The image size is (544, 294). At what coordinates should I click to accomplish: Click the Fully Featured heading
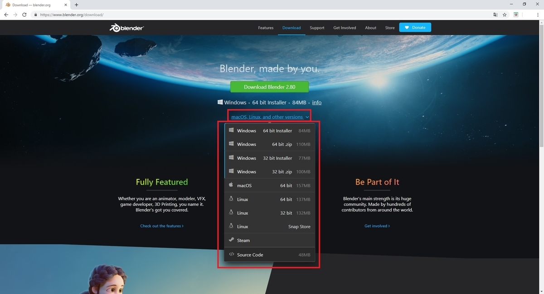[162, 182]
